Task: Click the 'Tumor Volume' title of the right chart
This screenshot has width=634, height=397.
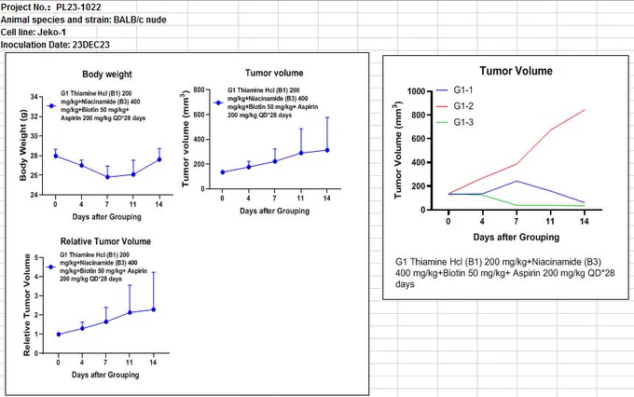Action: click(x=516, y=71)
